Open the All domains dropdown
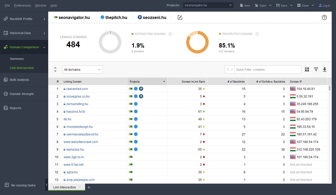The height and width of the screenshot is (195, 336). (83, 69)
